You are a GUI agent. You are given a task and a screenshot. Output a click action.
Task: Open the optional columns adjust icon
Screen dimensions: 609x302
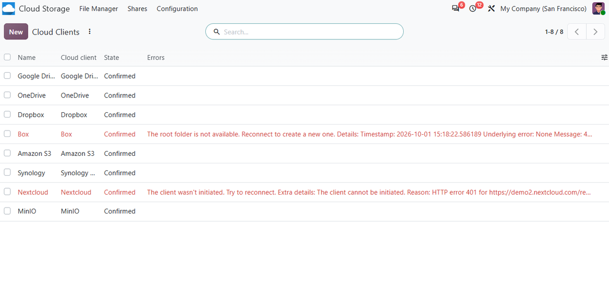pos(604,58)
